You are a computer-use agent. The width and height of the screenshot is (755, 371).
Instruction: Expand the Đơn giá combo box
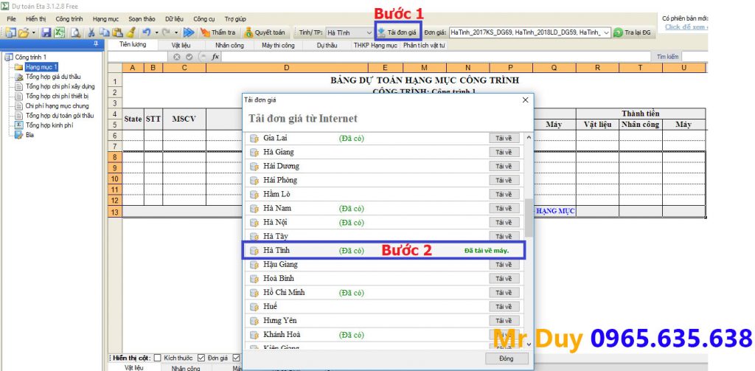point(606,32)
